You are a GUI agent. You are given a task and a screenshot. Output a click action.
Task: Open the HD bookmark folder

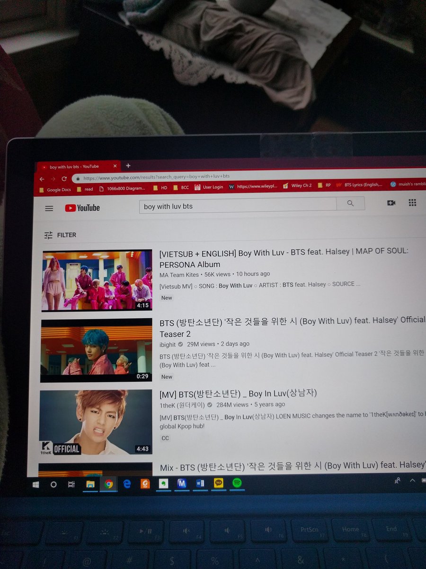[x=160, y=188]
